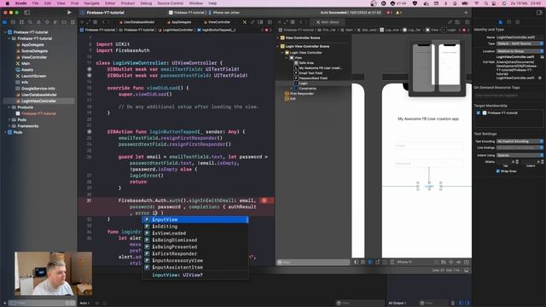Click the Run (play) button in the toolbar
The image size is (546, 307).
pos(69,12)
